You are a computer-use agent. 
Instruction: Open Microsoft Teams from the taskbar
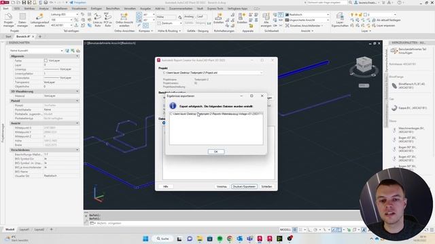point(249,239)
